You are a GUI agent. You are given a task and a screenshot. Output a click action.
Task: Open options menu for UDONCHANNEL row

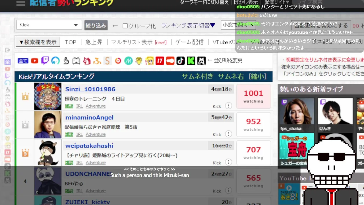[228, 190]
